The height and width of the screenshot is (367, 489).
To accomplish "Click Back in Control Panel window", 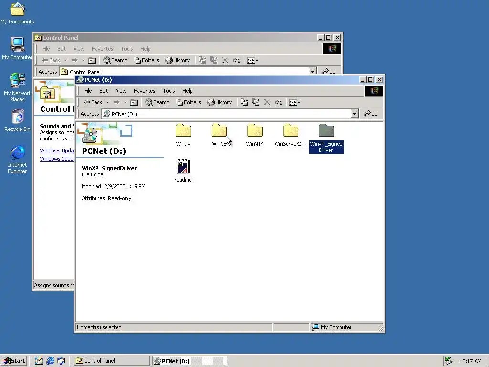I will pyautogui.click(x=51, y=60).
